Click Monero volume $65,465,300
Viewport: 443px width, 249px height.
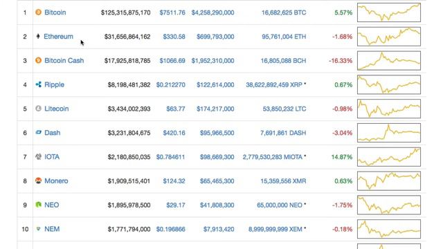coord(217,181)
